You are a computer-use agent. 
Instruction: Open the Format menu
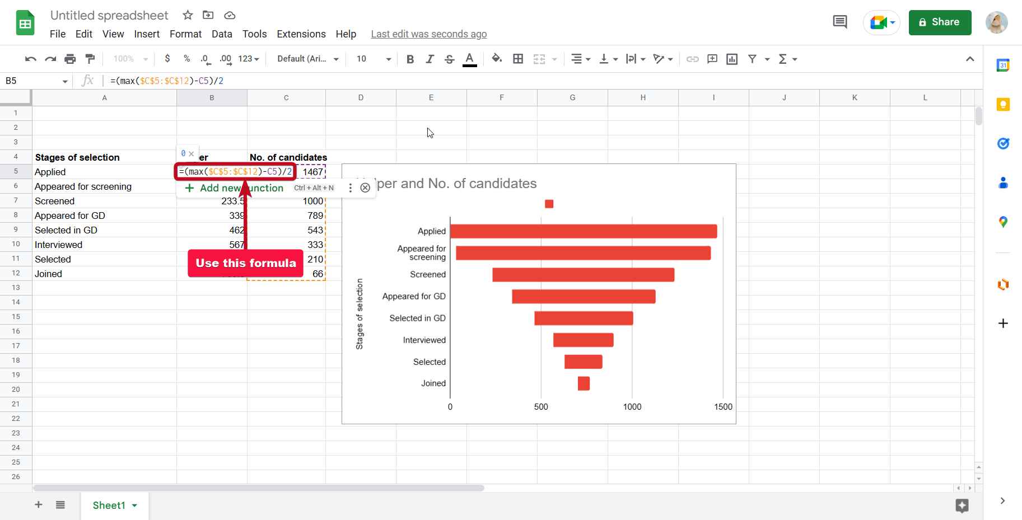click(185, 34)
